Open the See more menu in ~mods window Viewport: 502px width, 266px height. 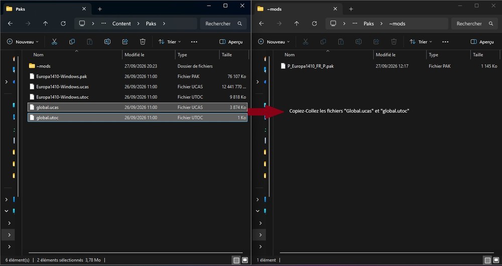tap(445, 42)
